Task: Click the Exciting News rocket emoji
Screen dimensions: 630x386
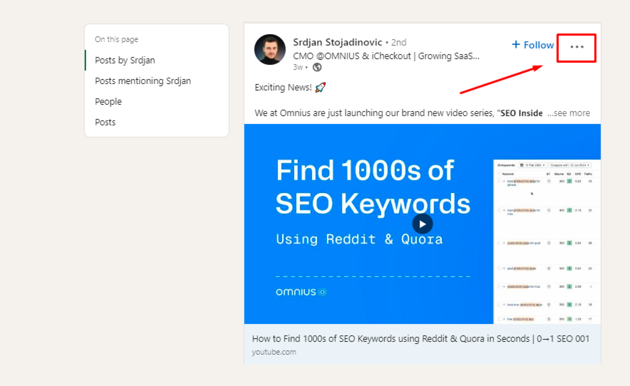Action: coord(321,87)
